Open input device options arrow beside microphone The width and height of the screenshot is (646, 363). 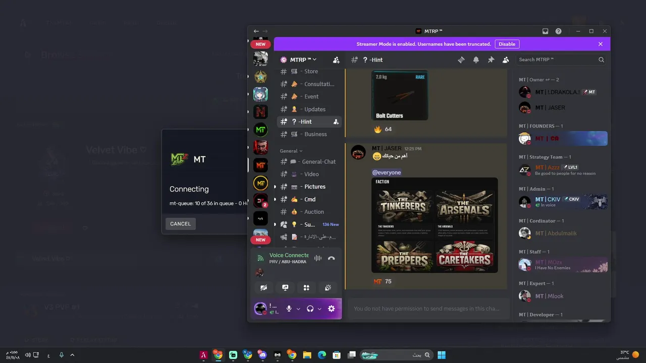298,309
